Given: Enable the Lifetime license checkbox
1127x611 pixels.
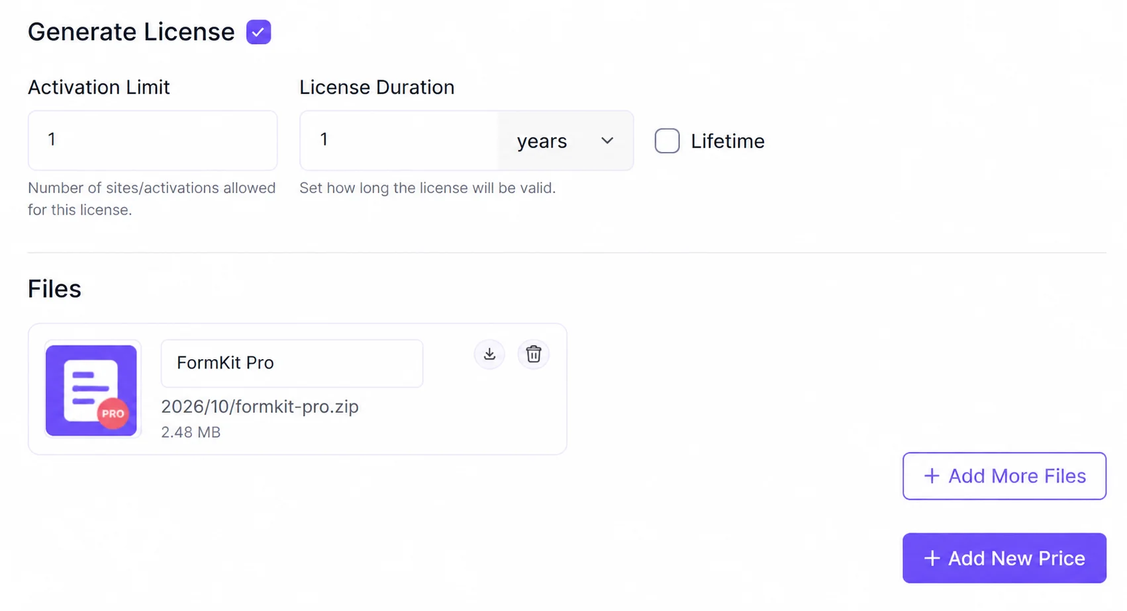Looking at the screenshot, I should pos(667,141).
